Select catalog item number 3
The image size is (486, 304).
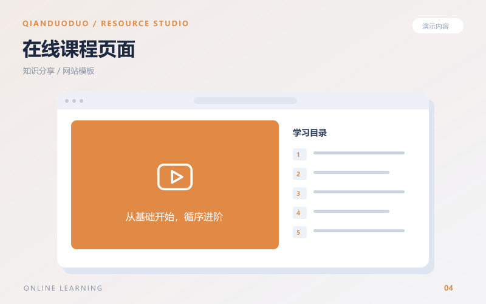[x=299, y=193]
